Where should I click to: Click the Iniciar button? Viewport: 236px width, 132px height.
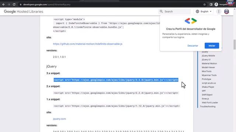(212, 45)
